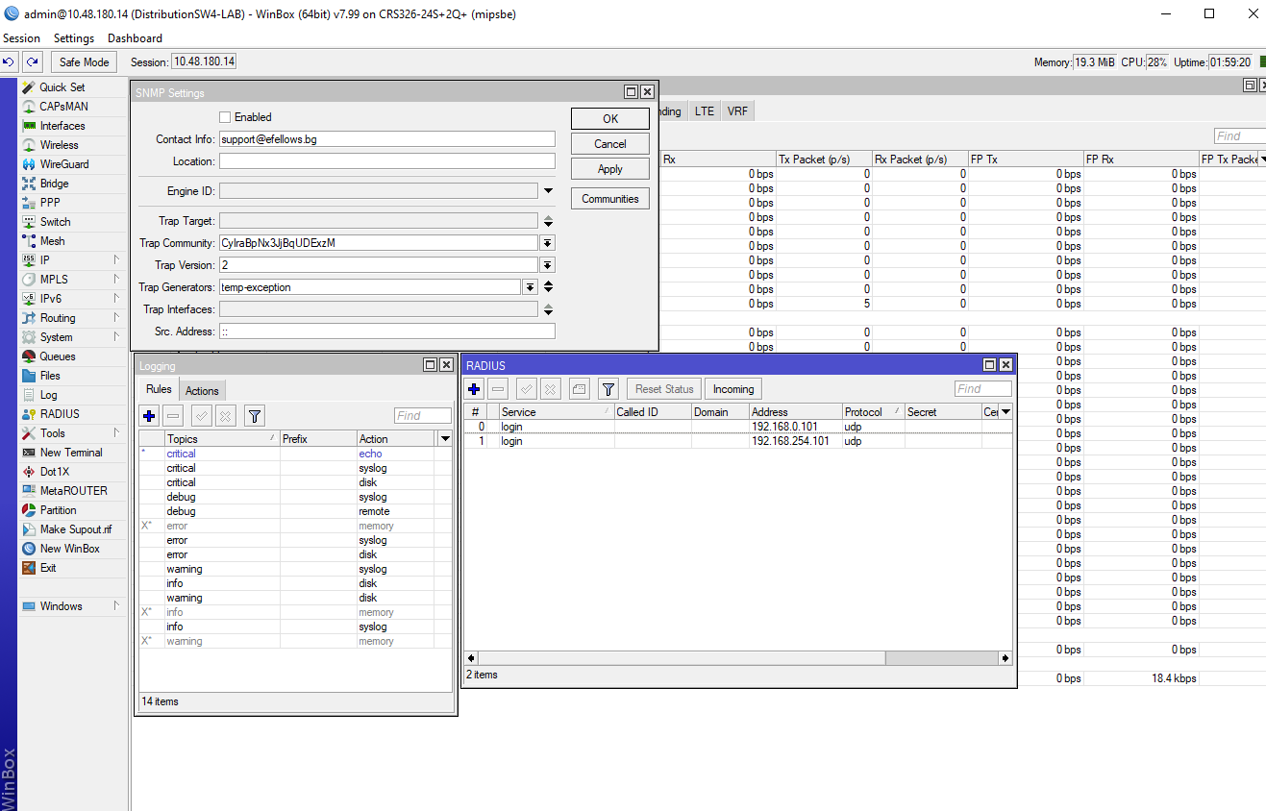Open MetaROUTER in the sidebar
The image size is (1266, 811).
pos(73,491)
